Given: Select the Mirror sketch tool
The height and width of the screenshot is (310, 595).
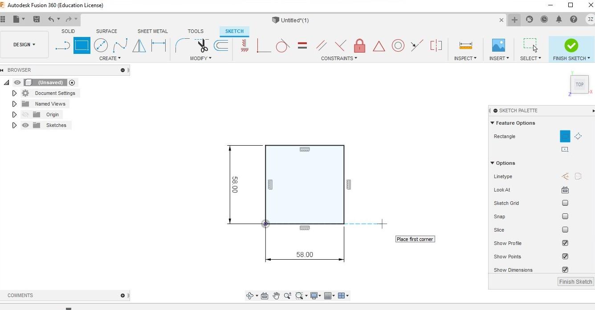Looking at the screenshot, I should coord(139,45).
